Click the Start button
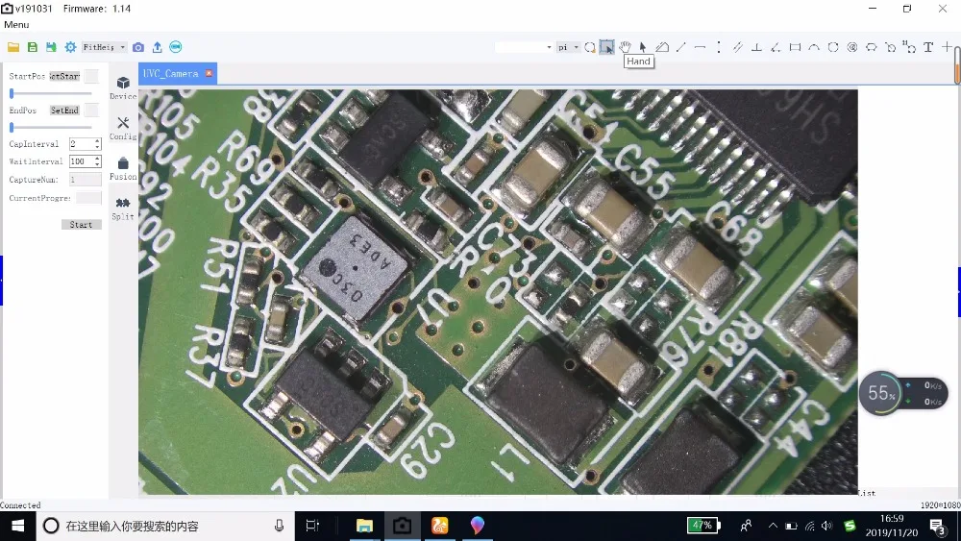 81,225
